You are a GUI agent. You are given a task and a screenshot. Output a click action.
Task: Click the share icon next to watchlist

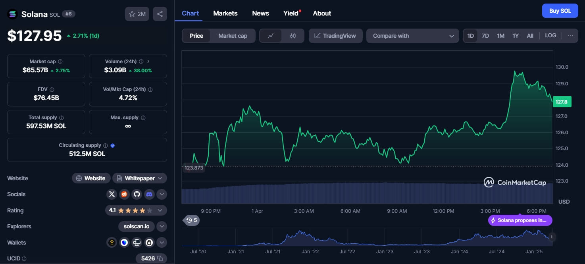[x=160, y=14]
